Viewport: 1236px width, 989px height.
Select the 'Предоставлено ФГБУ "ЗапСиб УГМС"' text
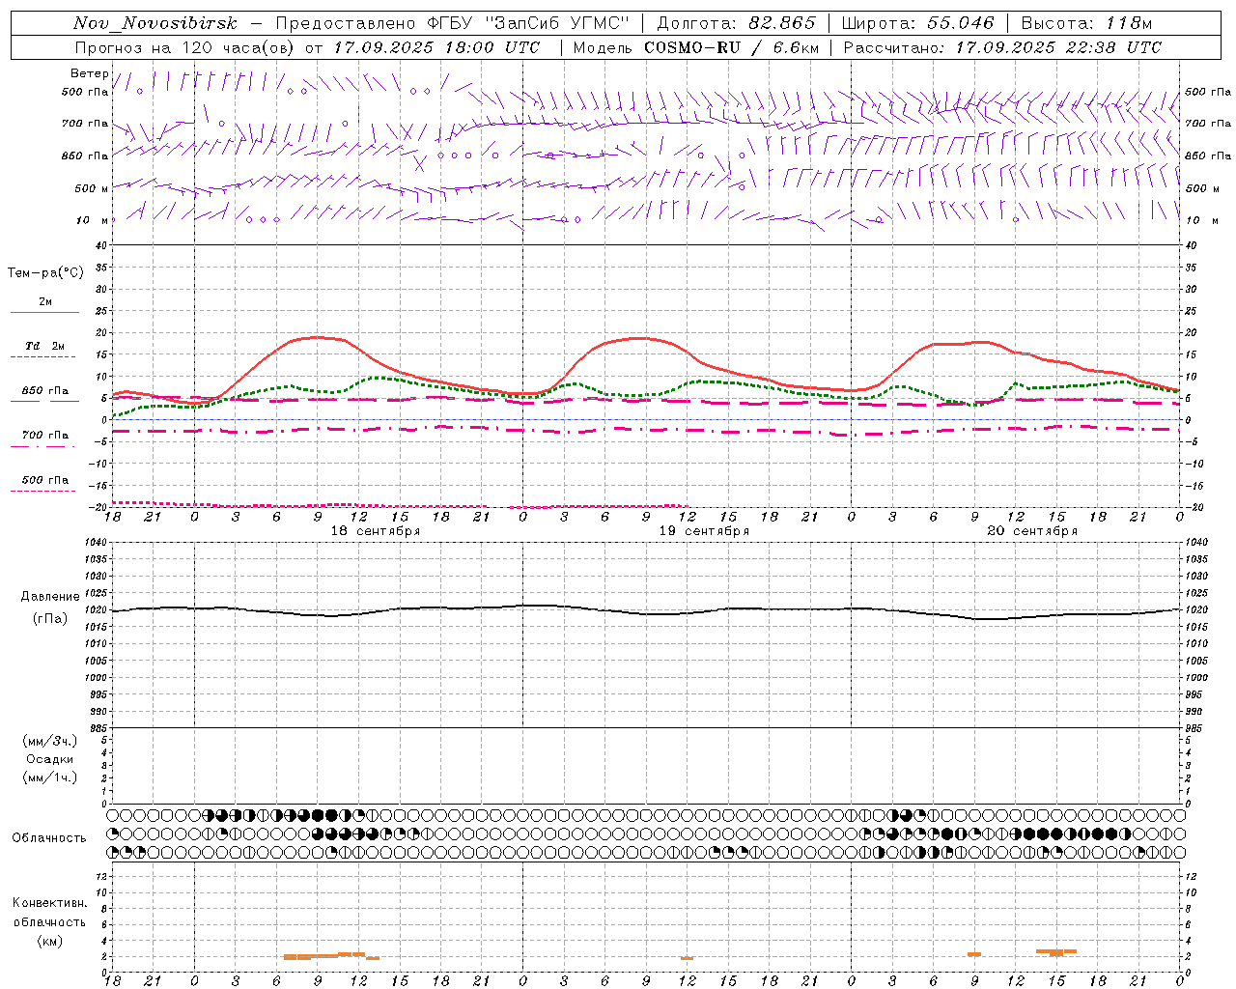tap(454, 24)
